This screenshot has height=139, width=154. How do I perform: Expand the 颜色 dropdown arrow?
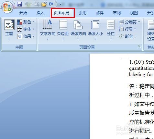[33, 22]
